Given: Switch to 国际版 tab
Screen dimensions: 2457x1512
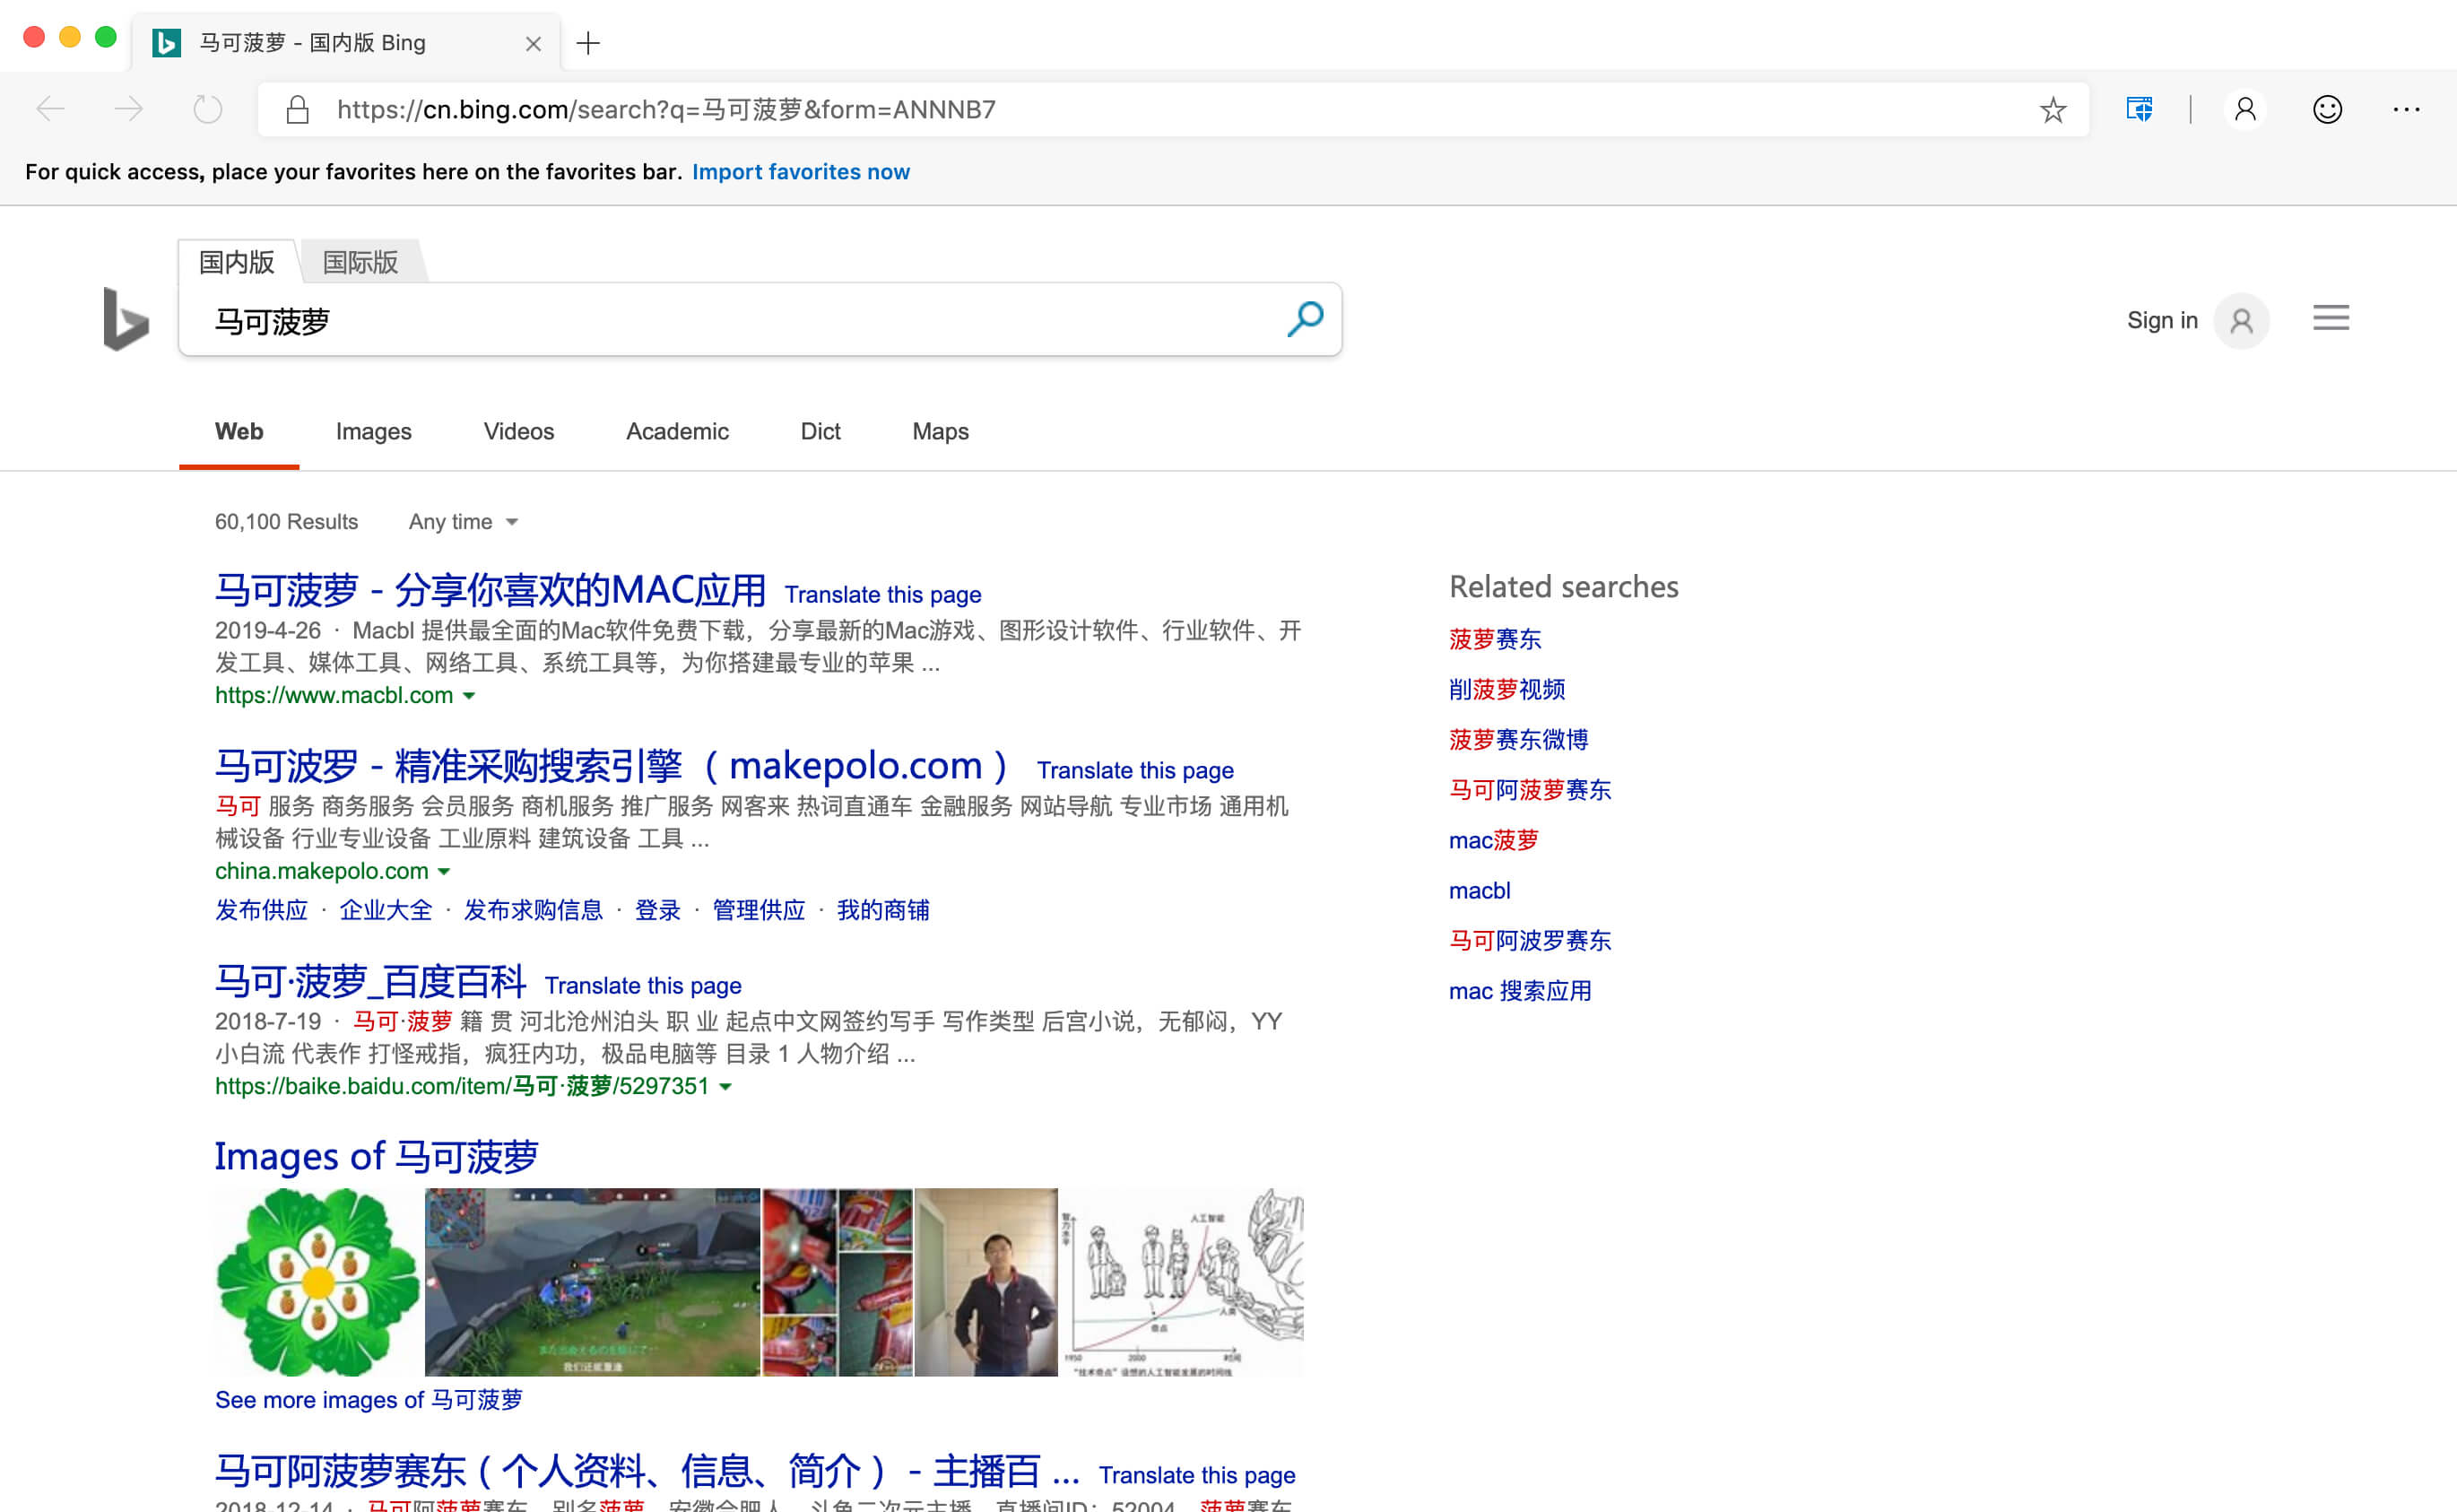Looking at the screenshot, I should (360, 262).
